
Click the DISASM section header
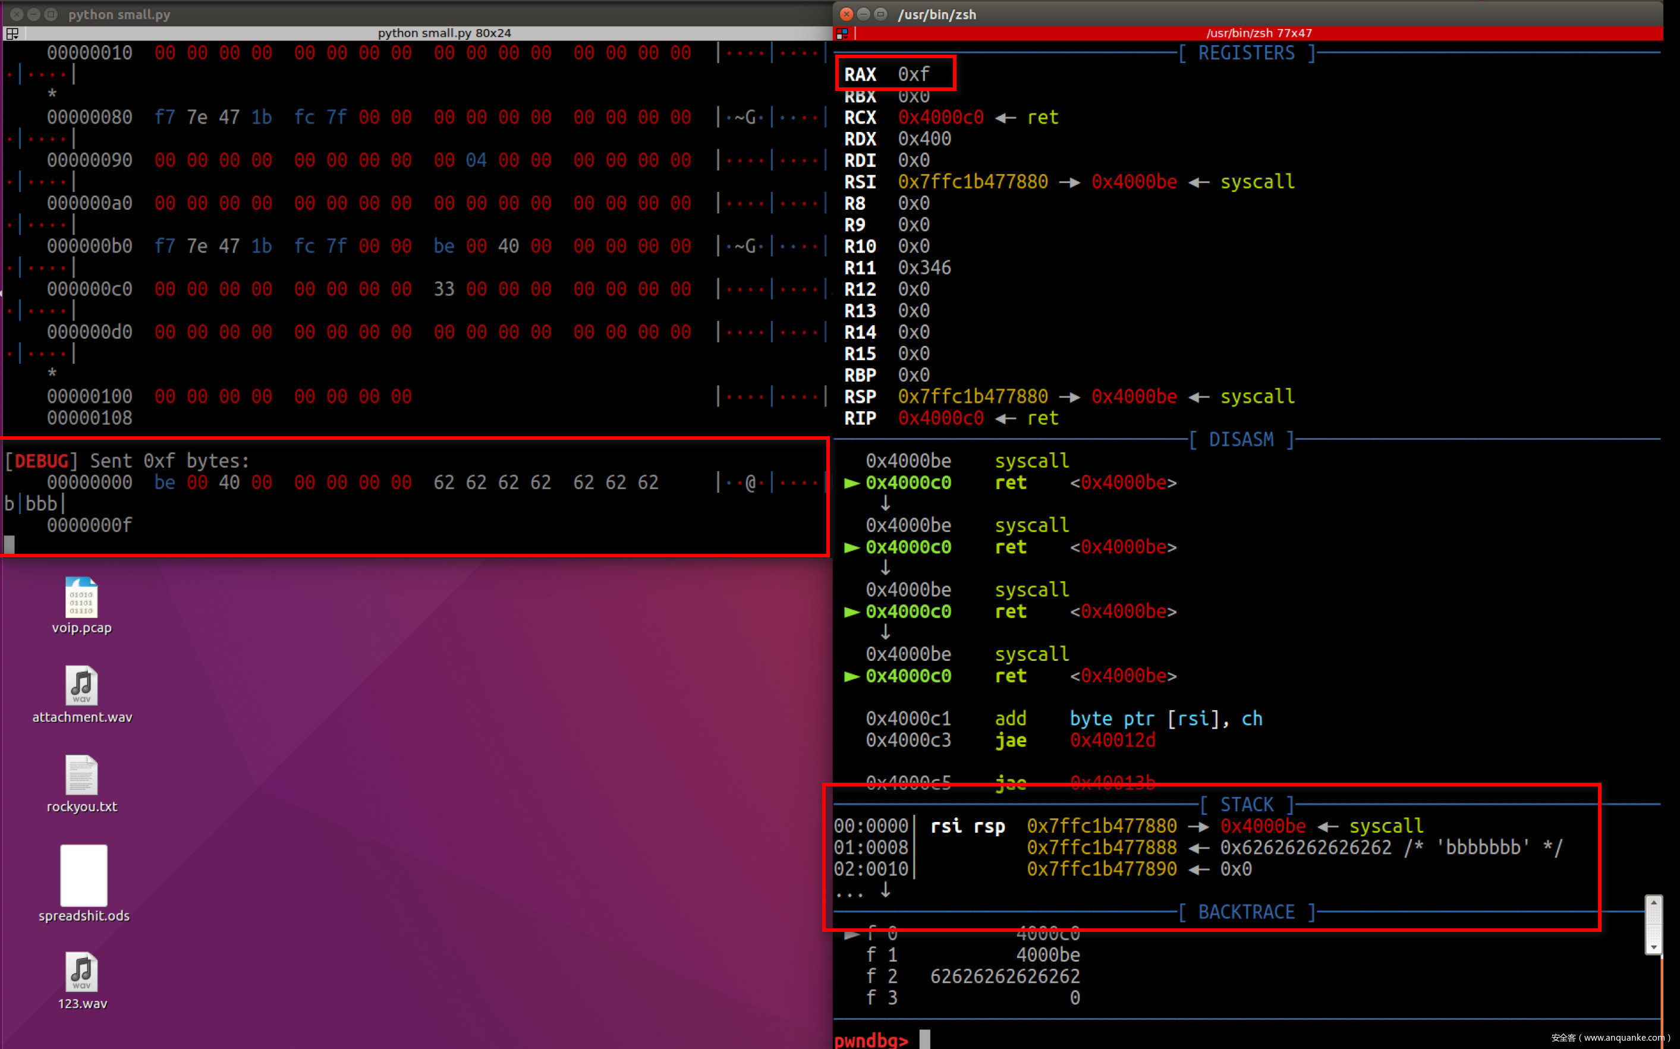1241,440
